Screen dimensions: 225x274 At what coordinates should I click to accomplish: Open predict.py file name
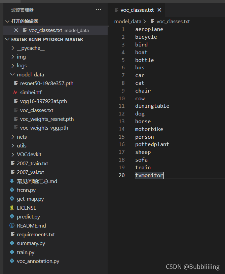(x=29, y=217)
